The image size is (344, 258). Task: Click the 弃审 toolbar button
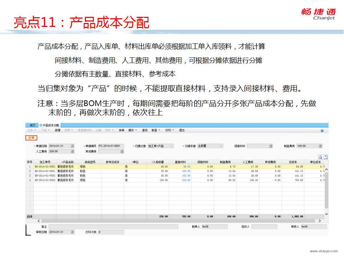(x=122, y=130)
